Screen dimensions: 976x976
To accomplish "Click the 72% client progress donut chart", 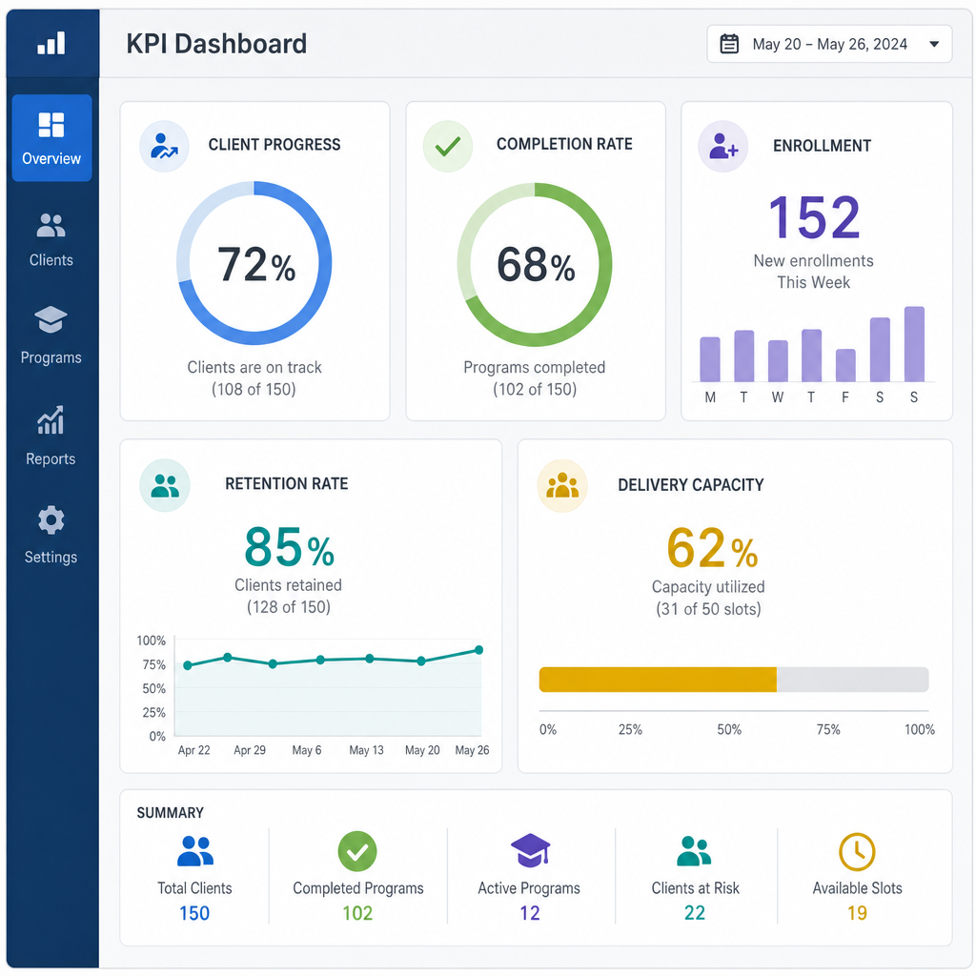I will [254, 263].
